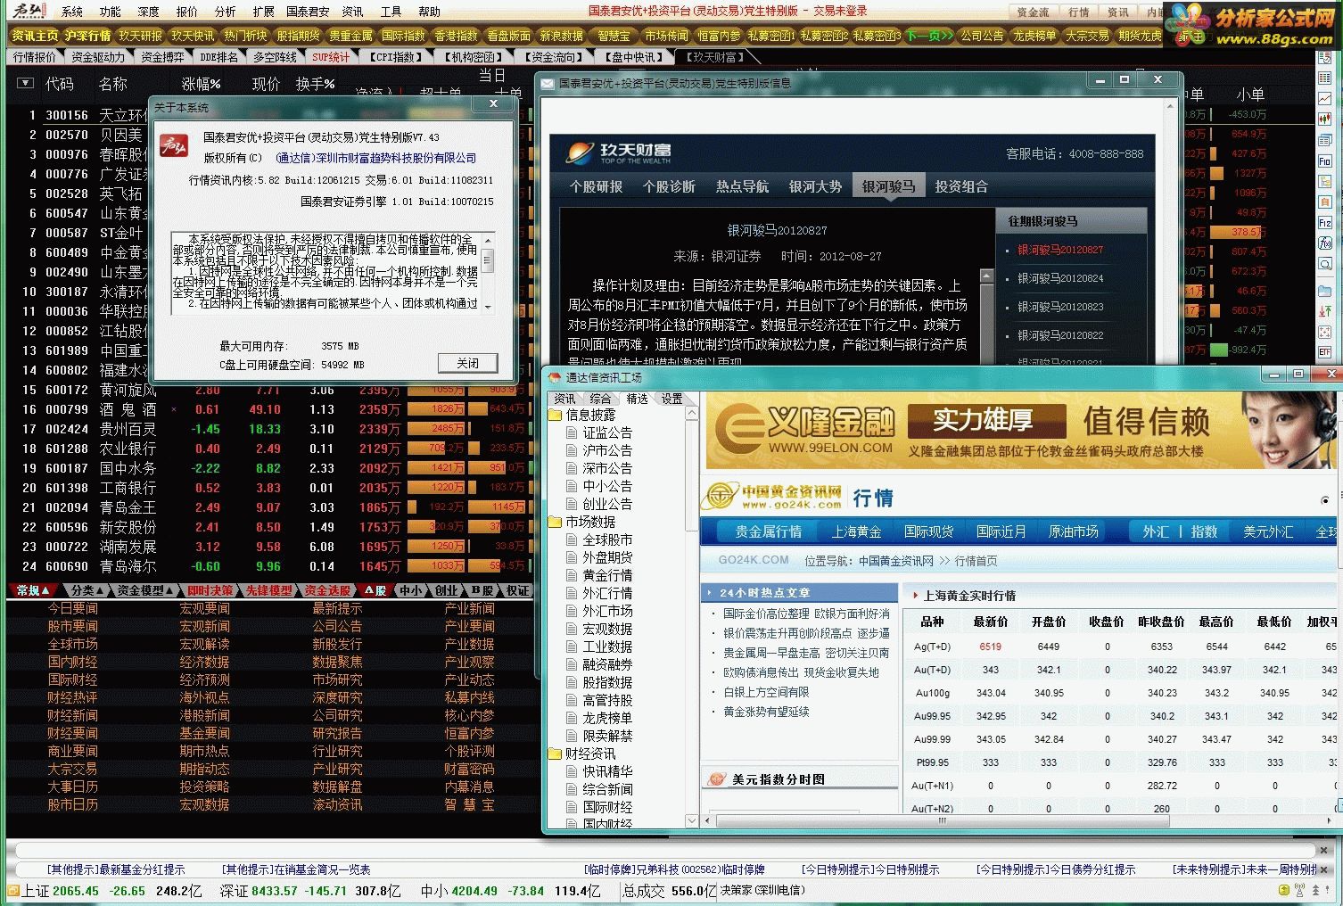Expand the 24小时热点文章 section header

800,592
